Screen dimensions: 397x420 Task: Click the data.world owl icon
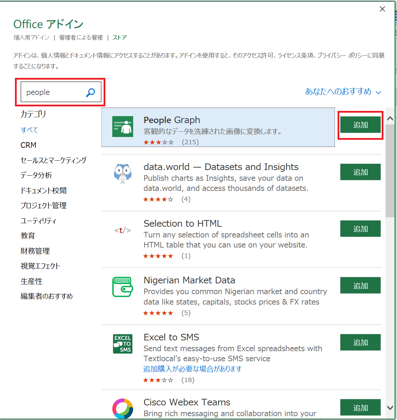[x=123, y=173]
